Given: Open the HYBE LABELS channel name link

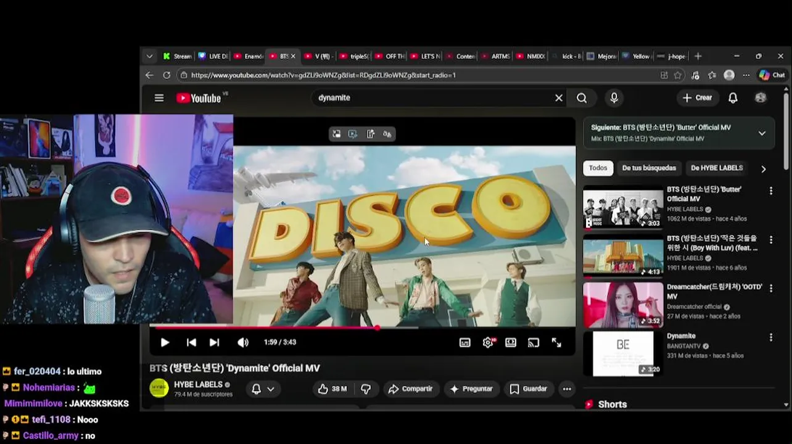Looking at the screenshot, I should click(x=198, y=385).
